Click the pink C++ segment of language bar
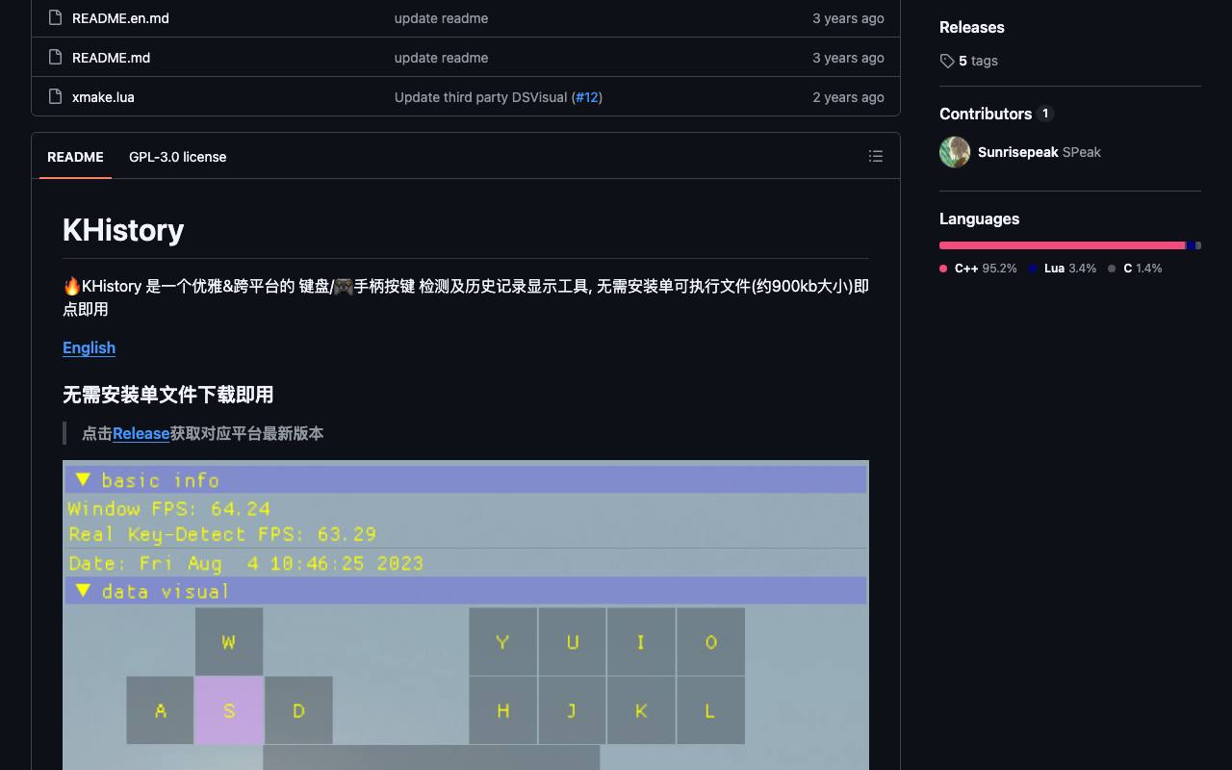Image resolution: width=1232 pixels, height=770 pixels. click(x=1063, y=245)
